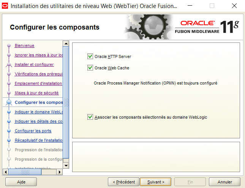Click the step marker beside Installer et configurer
The width and height of the screenshot is (245, 188).
[x=9, y=65]
